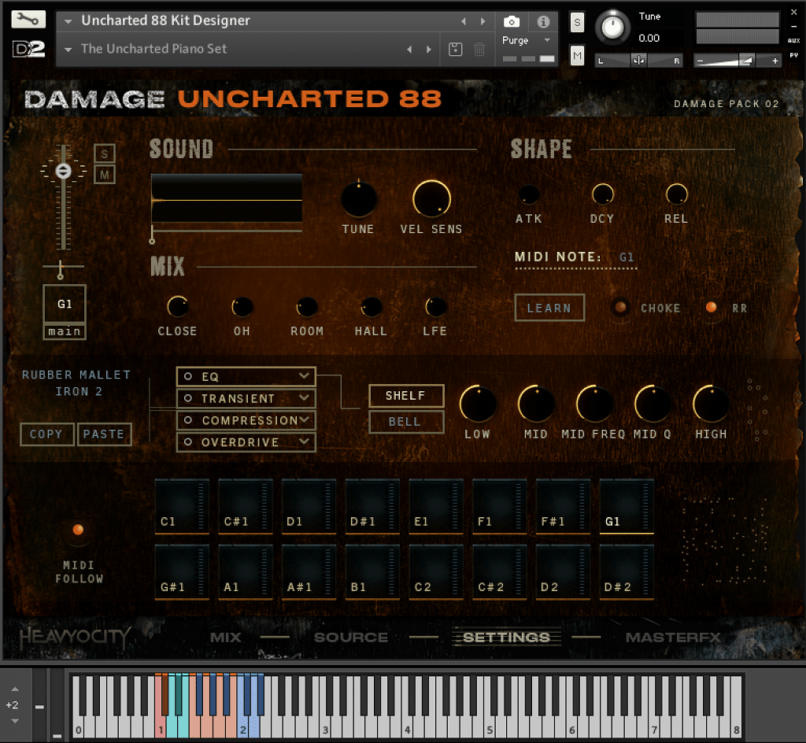Go to previous instrument arrow
This screenshot has height=743, width=806.
tap(464, 21)
